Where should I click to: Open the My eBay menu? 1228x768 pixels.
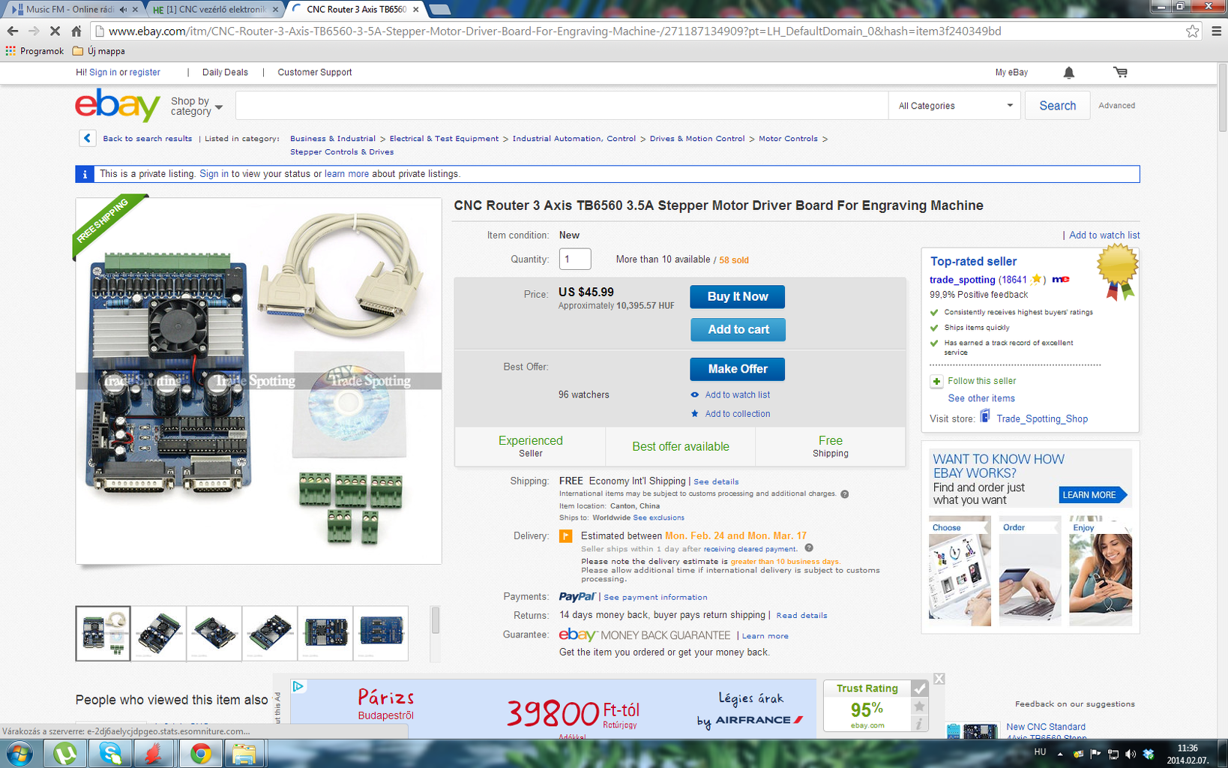[x=1011, y=73]
